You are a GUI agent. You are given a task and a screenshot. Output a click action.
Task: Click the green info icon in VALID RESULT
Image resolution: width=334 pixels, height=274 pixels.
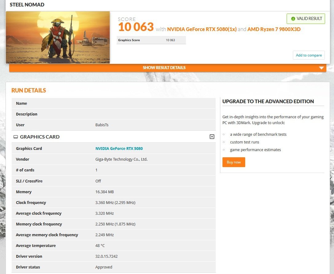(x=293, y=19)
